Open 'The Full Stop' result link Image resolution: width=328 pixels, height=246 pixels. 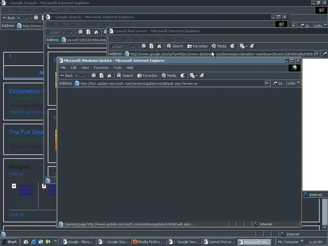pyautogui.click(x=26, y=132)
